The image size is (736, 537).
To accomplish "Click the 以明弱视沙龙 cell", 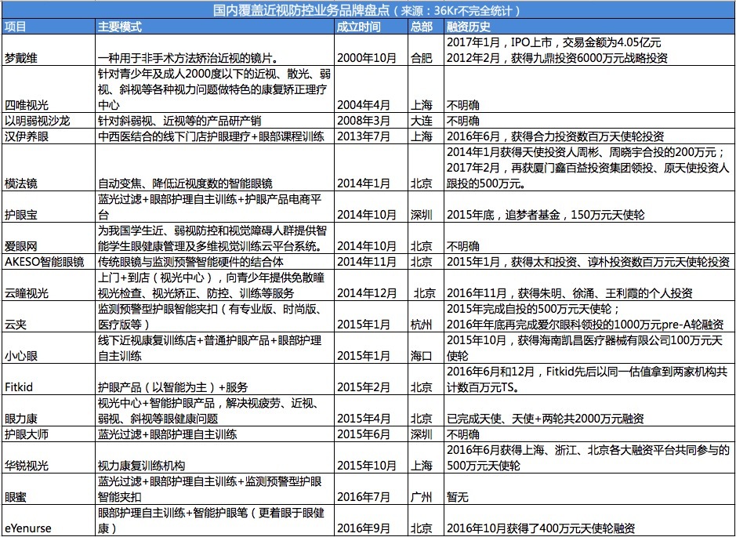I will [49, 121].
